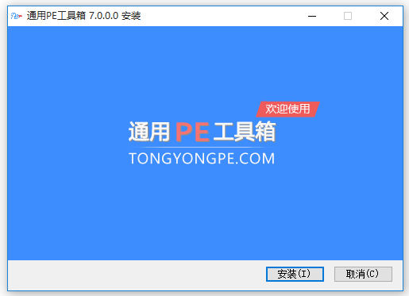Screen dimensions: 409x296
Task: Minimize the installer window
Action: pos(312,16)
